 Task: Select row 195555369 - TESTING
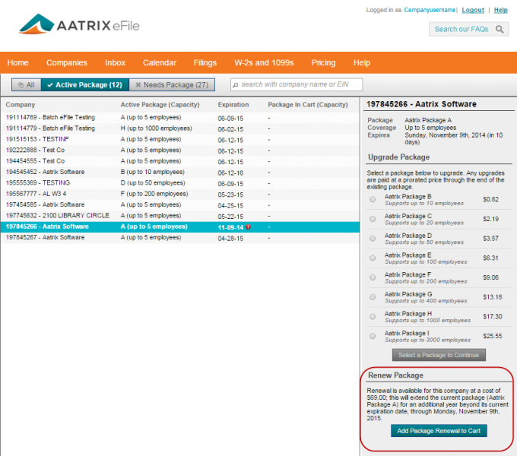(x=180, y=183)
